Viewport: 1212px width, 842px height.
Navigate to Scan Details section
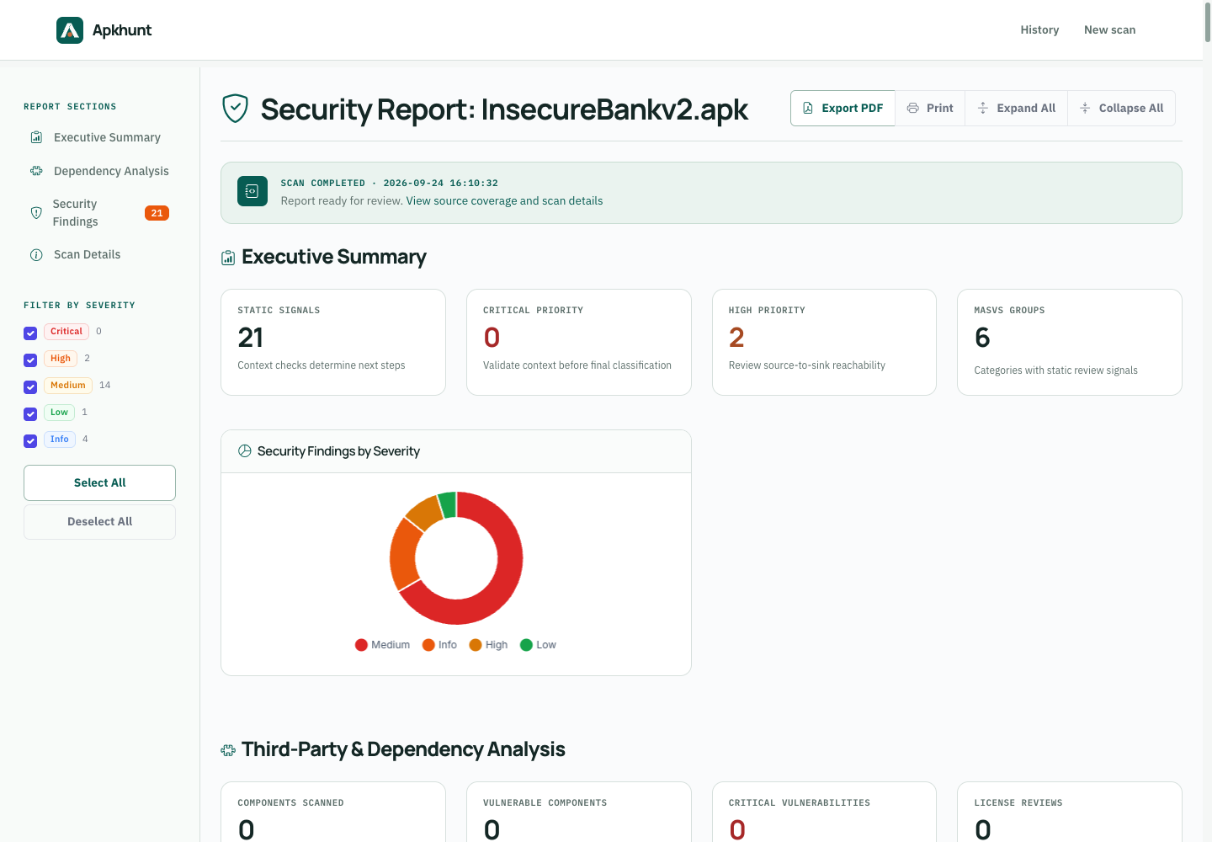[99, 254]
